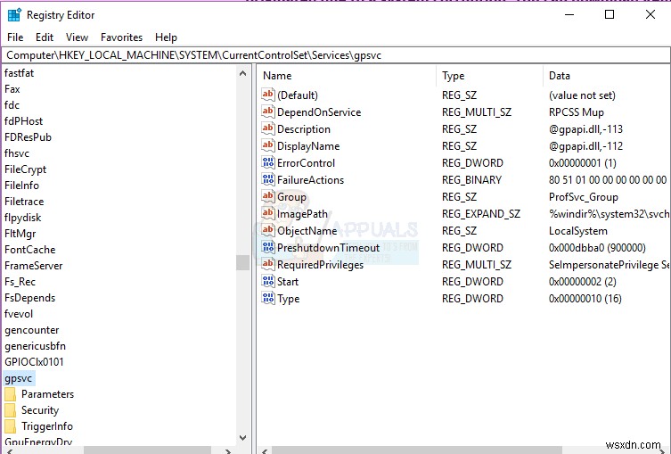Click the Parameters folder icon
671x454 pixels.
[x=11, y=394]
